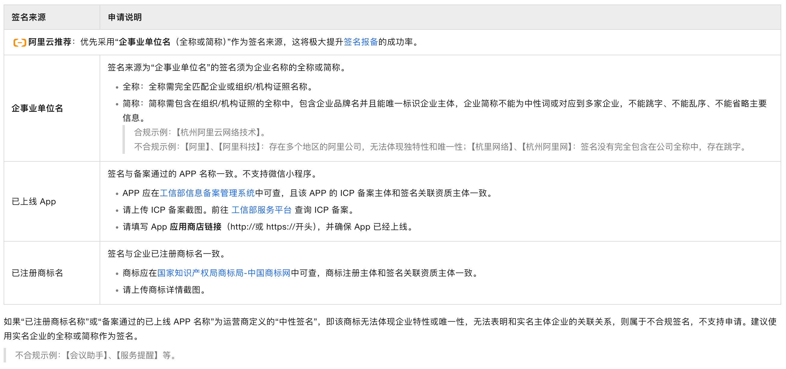
Task: Click the 不支持微信小程序 sentence
Action: pyautogui.click(x=280, y=174)
